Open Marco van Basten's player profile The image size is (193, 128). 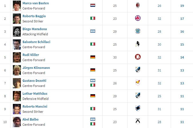point(35,3)
